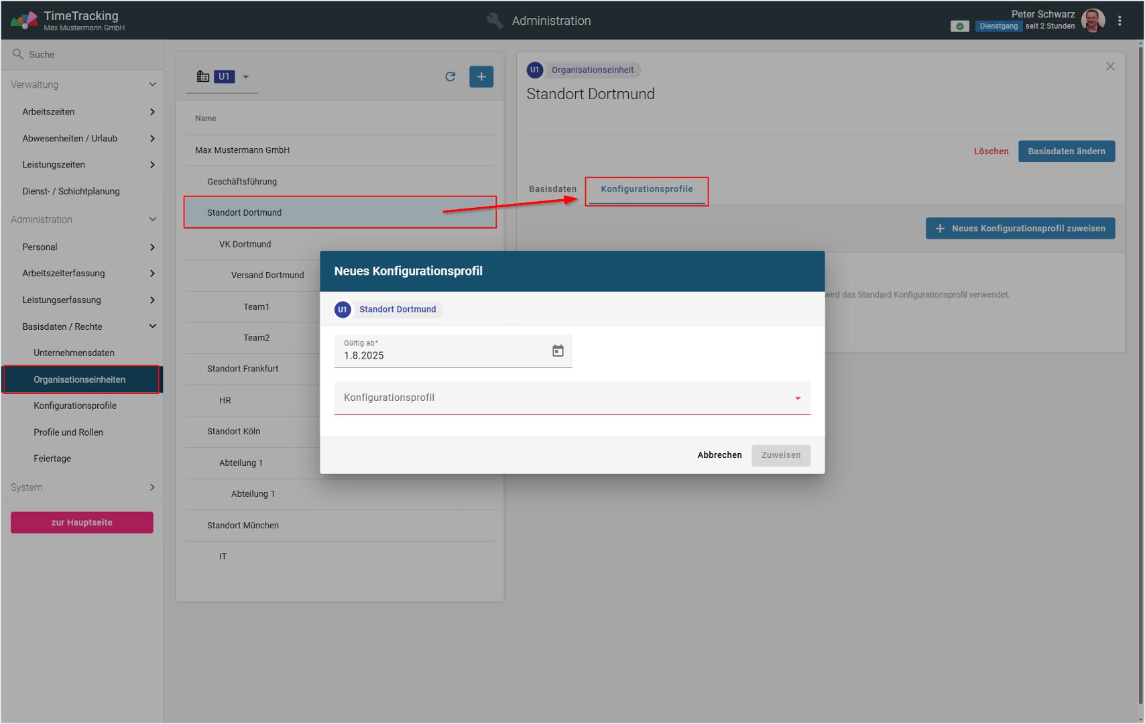This screenshot has height=724, width=1145.
Task: Switch to the Basisdaten tab
Action: (x=552, y=189)
